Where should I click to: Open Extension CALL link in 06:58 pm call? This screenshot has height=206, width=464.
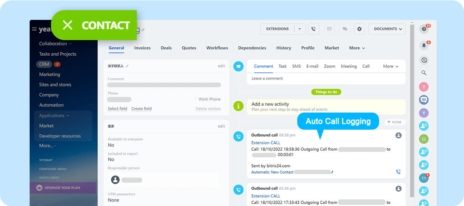pyautogui.click(x=266, y=143)
